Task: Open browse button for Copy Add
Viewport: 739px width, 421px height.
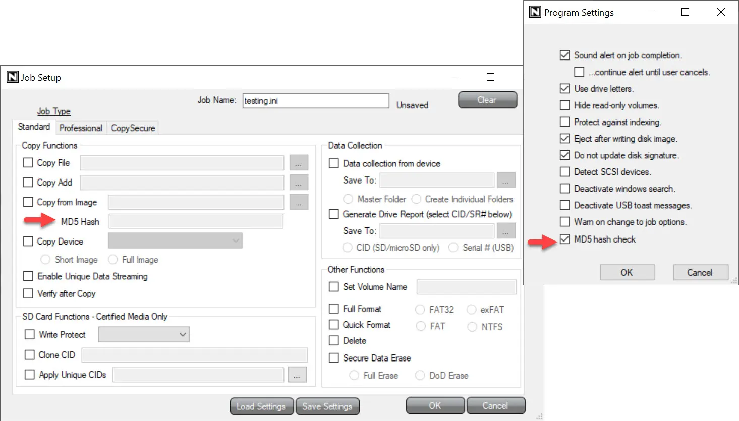Action: point(299,183)
